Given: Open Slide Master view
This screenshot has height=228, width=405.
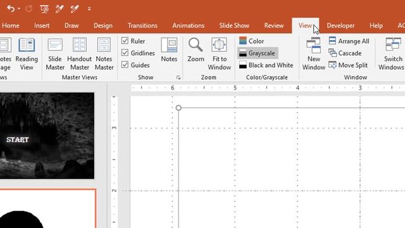Looking at the screenshot, I should click(x=55, y=54).
